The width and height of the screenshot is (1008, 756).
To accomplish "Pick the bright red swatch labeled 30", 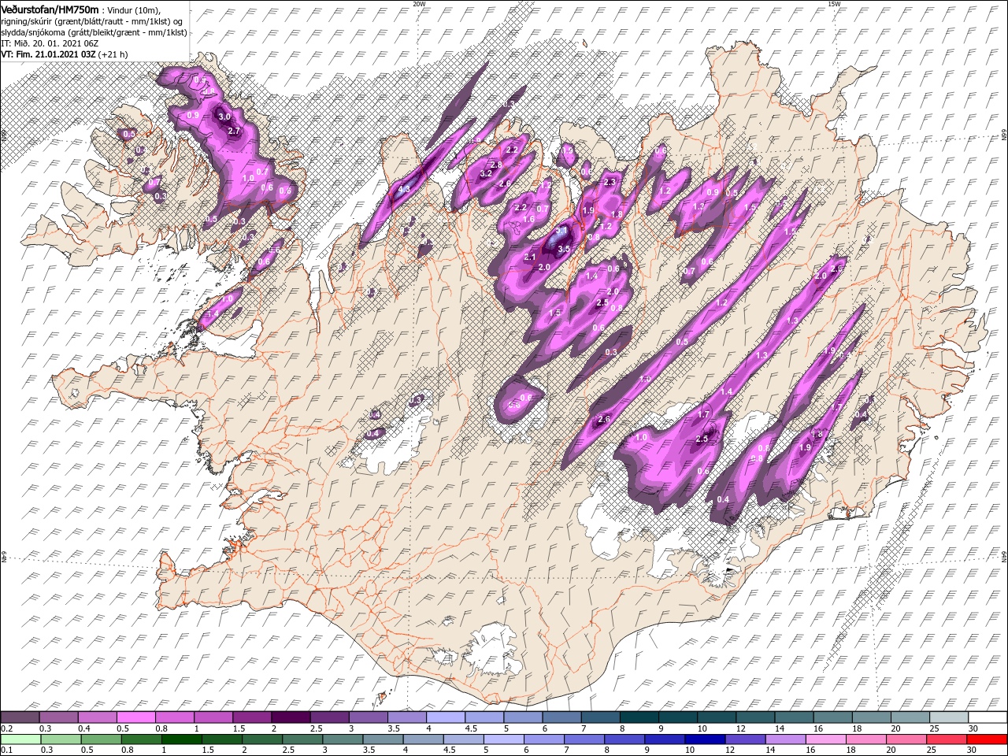I will [x=988, y=739].
